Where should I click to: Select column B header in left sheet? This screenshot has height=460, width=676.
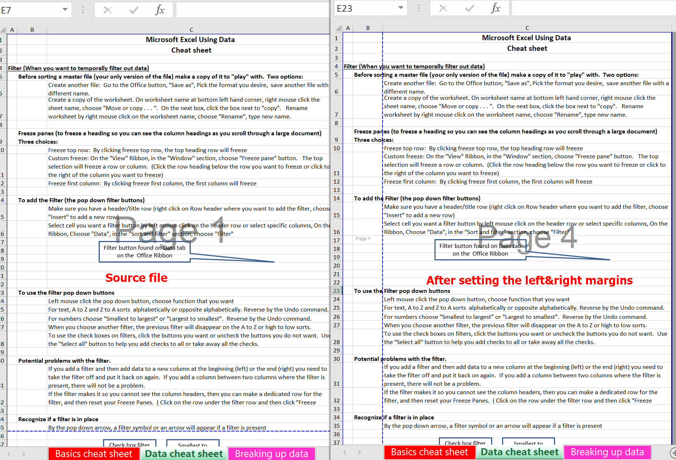click(32, 30)
